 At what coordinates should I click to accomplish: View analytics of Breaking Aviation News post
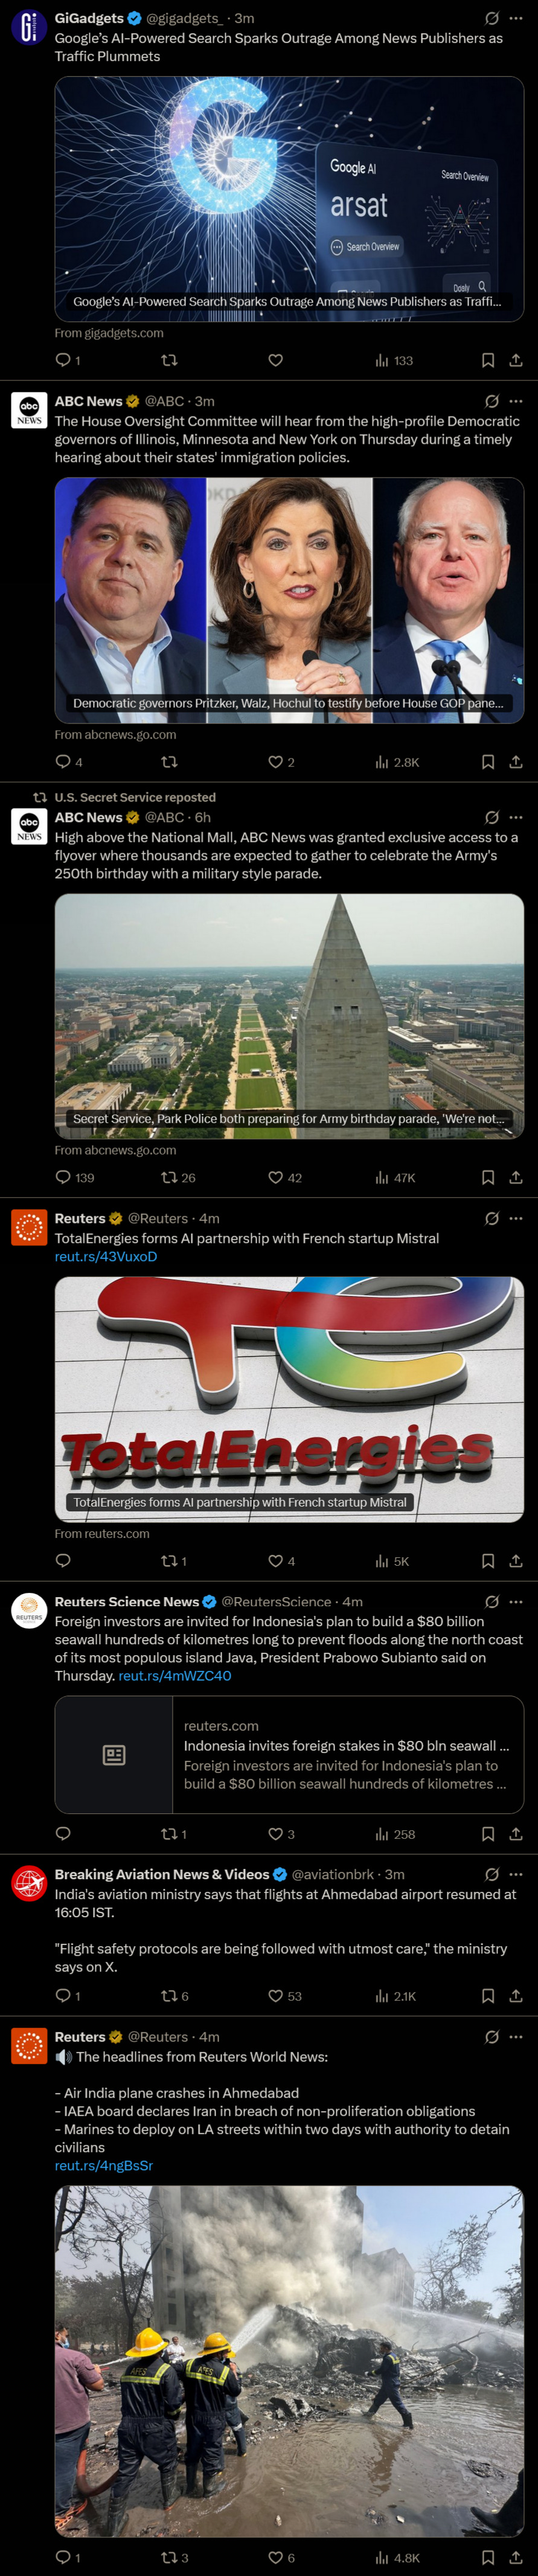pos(396,1995)
